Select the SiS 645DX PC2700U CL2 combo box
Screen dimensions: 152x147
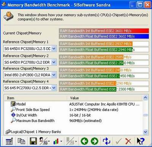pos(30,62)
